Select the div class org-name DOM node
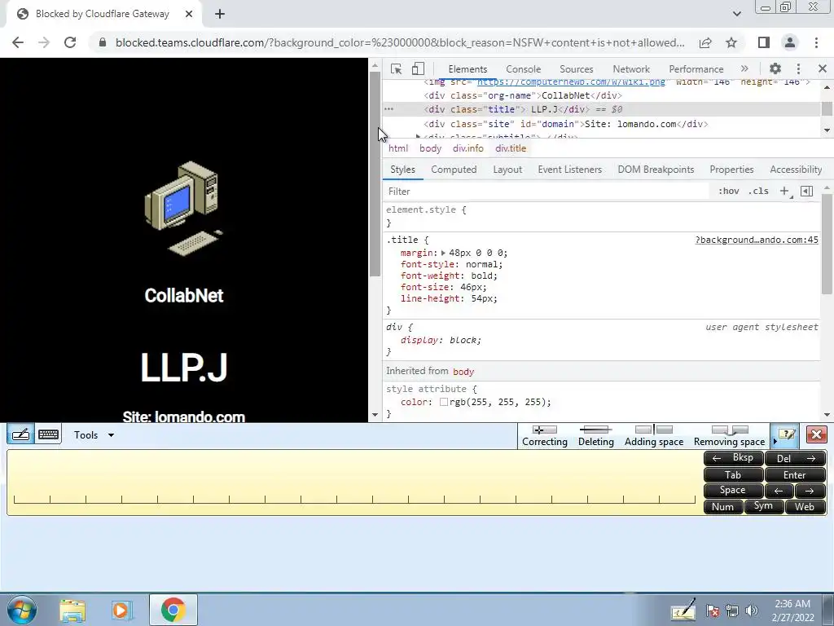 tap(522, 96)
